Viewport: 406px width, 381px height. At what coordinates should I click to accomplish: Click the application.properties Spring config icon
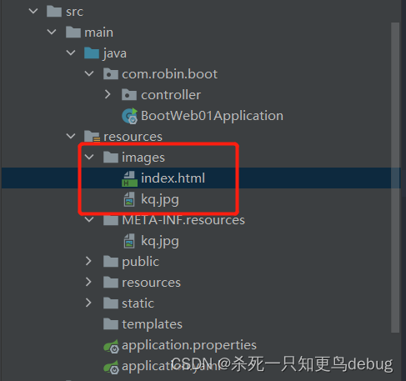pyautogui.click(x=111, y=346)
